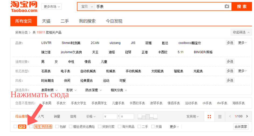
Task: Switch to list view layout
Action: coord(220,116)
